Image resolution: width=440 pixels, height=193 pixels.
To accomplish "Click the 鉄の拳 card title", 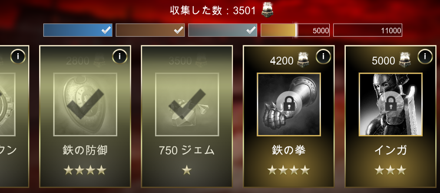I will 289,151.
